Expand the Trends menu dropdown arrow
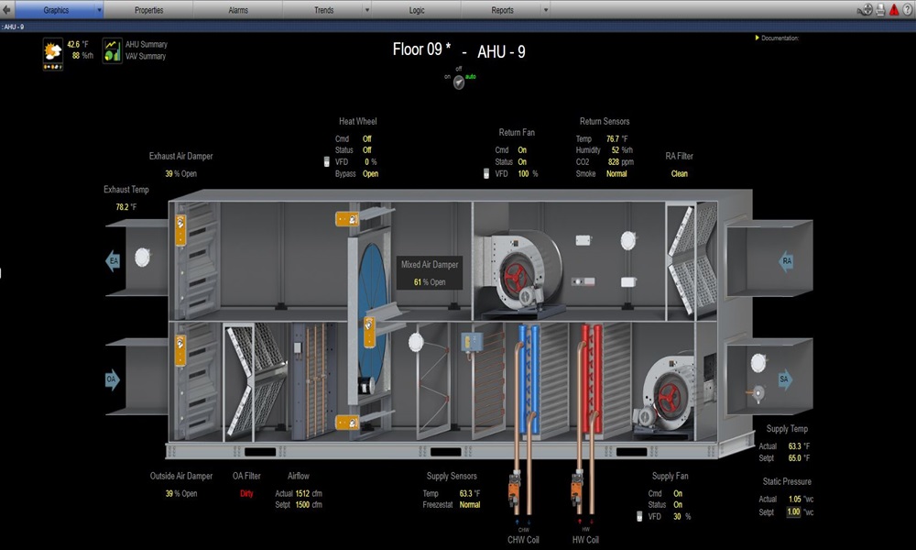 click(366, 10)
